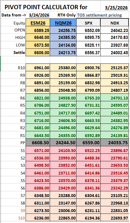Select the ESM26 R10 value 6961.00

click(x=38, y=68)
